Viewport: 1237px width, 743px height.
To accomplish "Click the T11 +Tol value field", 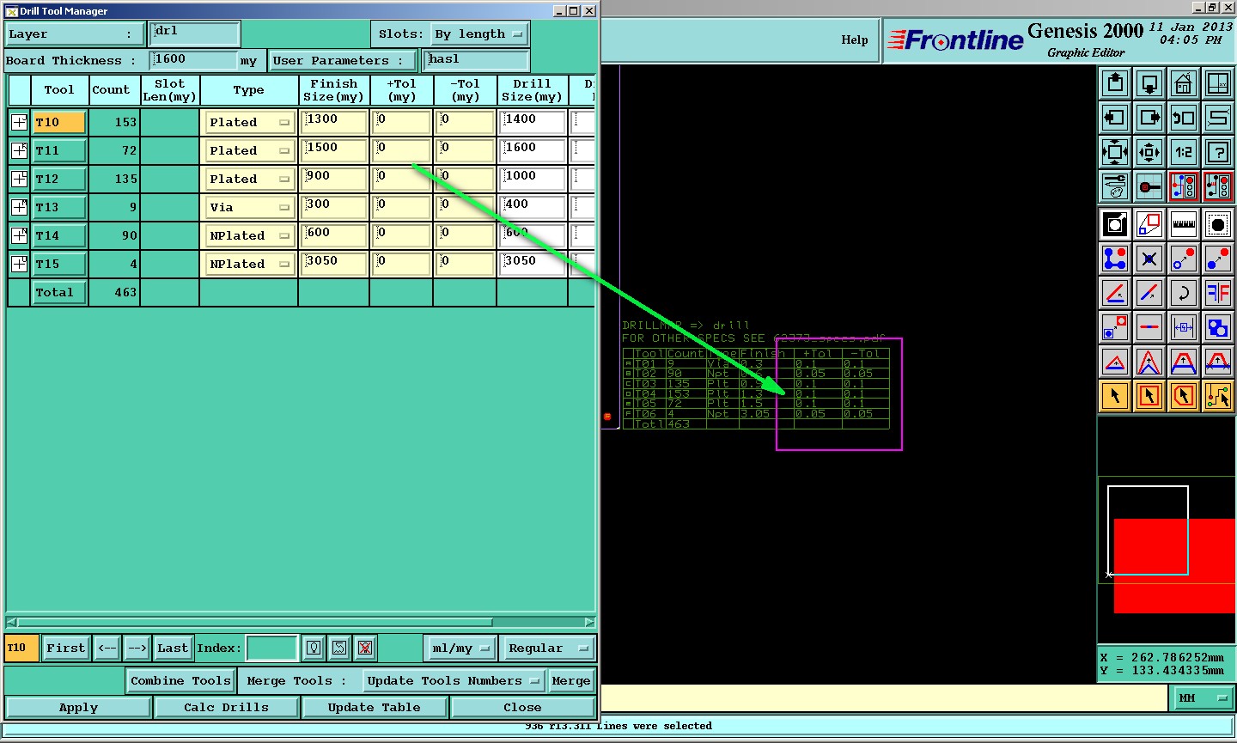I will (401, 150).
